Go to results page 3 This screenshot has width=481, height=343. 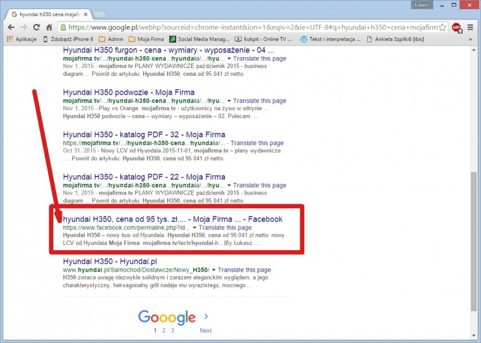coord(173,331)
